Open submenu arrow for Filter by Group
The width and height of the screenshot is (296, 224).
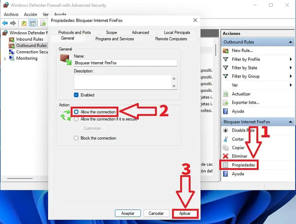click(291, 76)
